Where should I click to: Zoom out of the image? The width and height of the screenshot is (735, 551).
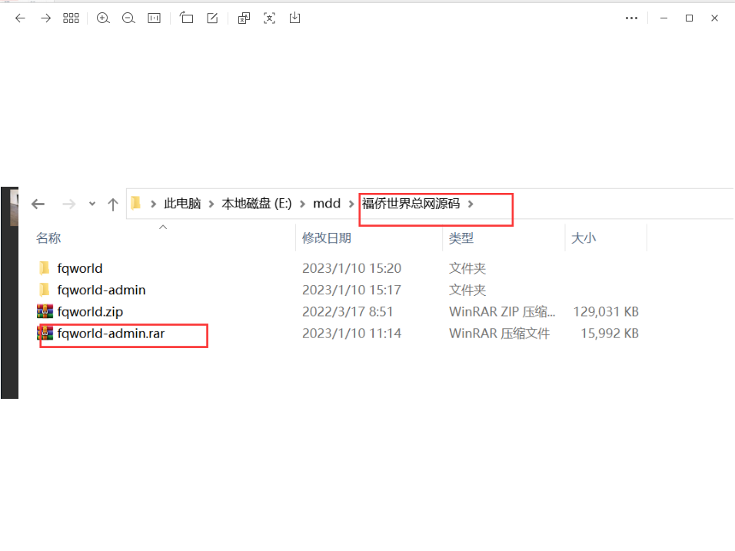point(128,18)
